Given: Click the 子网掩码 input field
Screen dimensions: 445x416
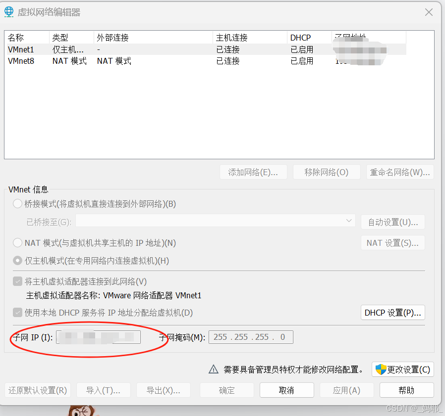Looking at the screenshot, I should [251, 337].
